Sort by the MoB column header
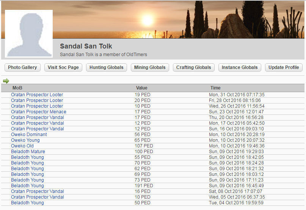This screenshot has width=306, height=210. click(x=17, y=88)
